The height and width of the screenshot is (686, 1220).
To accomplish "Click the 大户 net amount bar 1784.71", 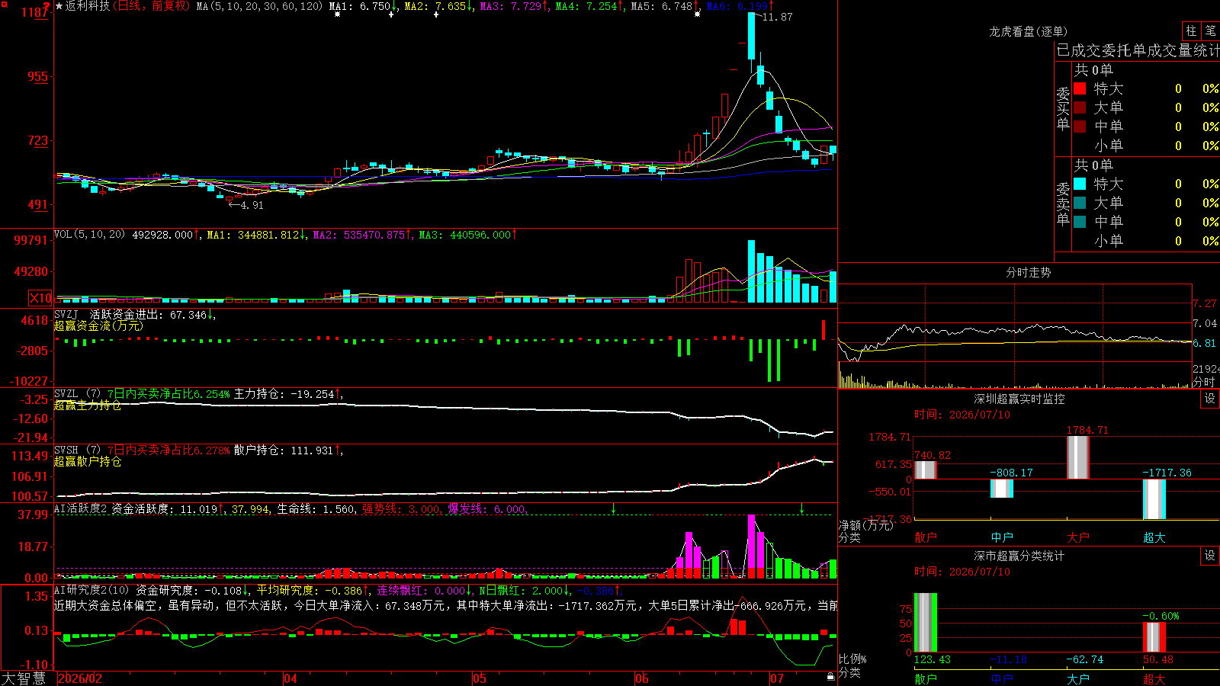I will point(1078,457).
